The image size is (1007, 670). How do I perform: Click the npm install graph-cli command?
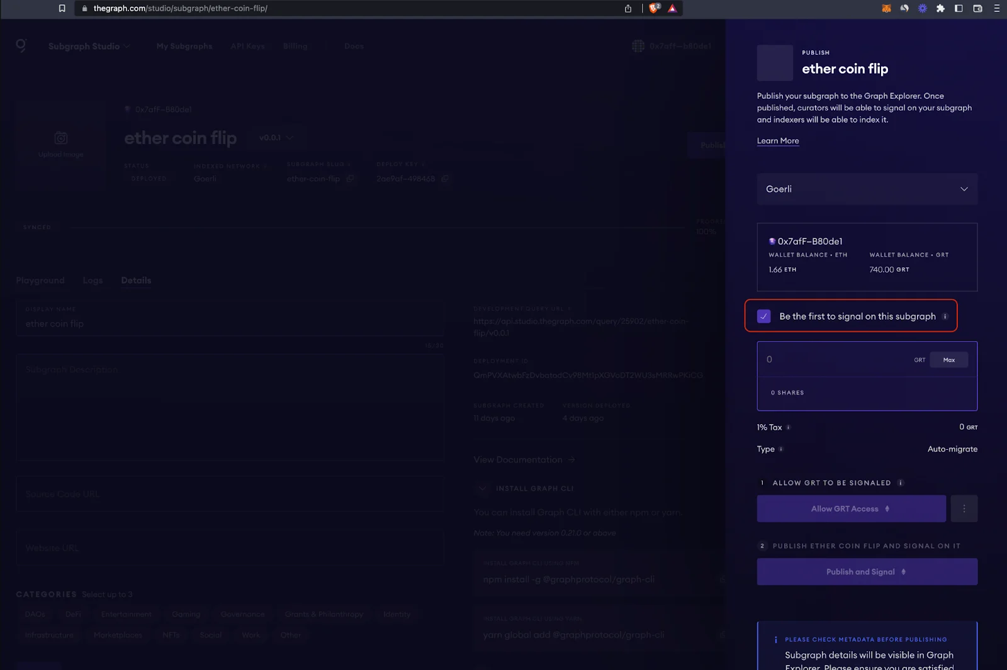coord(568,579)
